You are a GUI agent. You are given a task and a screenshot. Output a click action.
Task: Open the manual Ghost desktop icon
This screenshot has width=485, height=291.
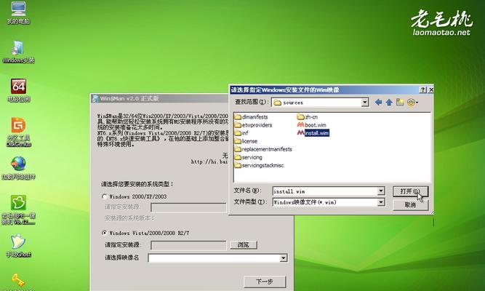pyautogui.click(x=19, y=246)
